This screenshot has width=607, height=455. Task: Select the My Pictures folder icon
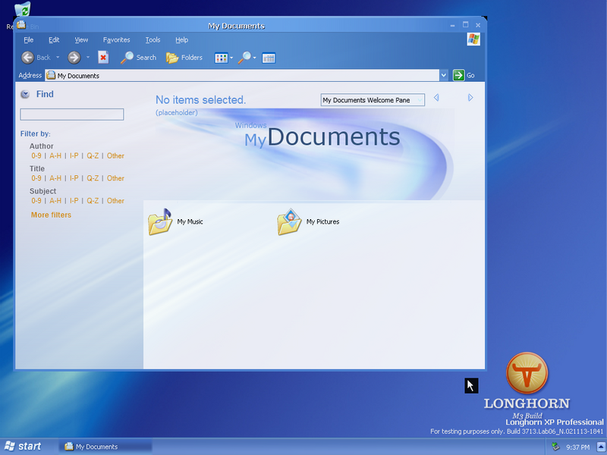[x=289, y=222]
